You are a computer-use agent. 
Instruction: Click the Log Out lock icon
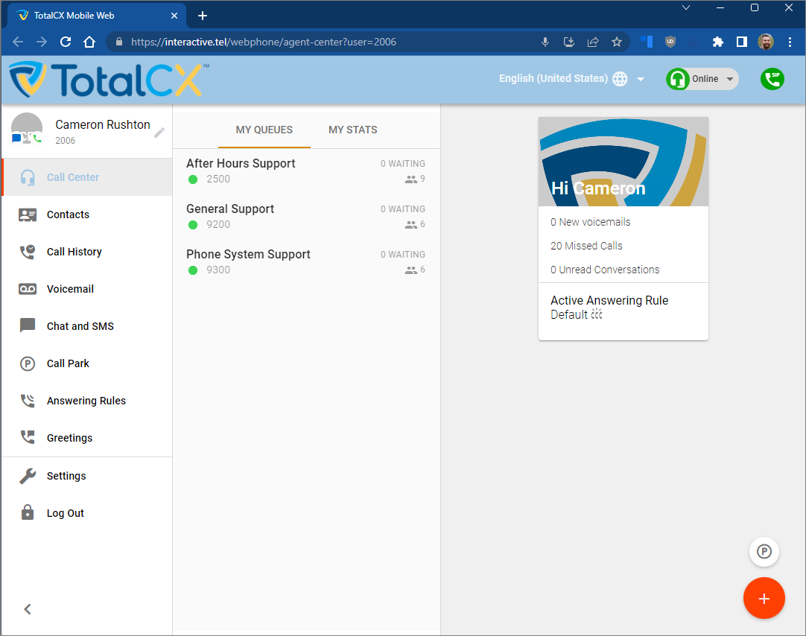click(x=28, y=512)
